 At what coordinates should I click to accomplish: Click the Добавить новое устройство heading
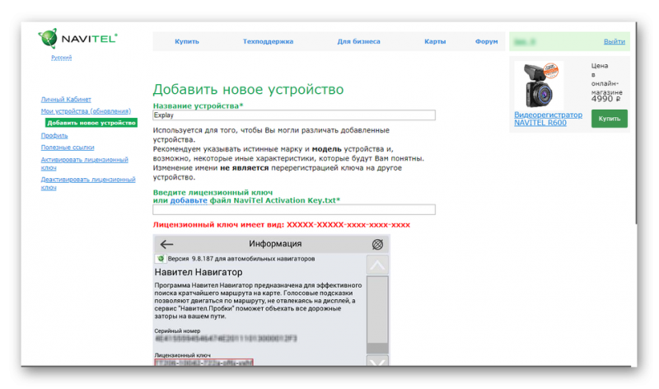[249, 90]
